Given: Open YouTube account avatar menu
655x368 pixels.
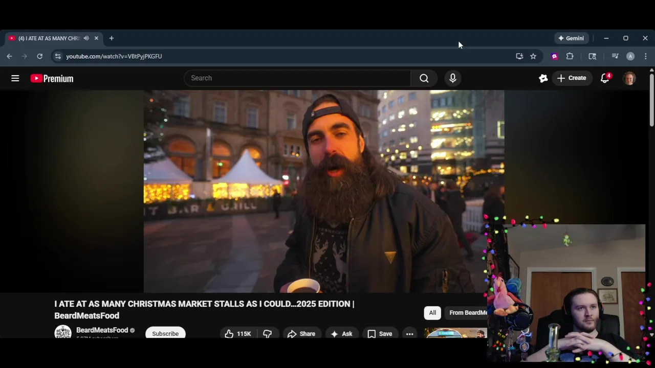Looking at the screenshot, I should click(629, 78).
